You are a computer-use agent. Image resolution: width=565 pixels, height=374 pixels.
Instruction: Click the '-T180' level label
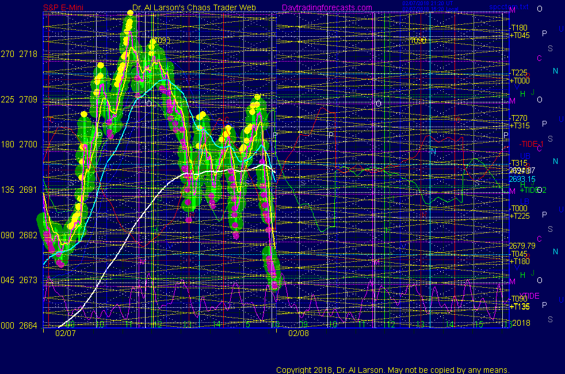(519, 28)
